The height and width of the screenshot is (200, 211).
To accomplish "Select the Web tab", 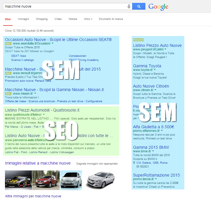I will click(x=8, y=19).
